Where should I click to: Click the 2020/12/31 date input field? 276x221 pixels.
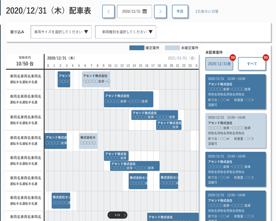(131, 12)
